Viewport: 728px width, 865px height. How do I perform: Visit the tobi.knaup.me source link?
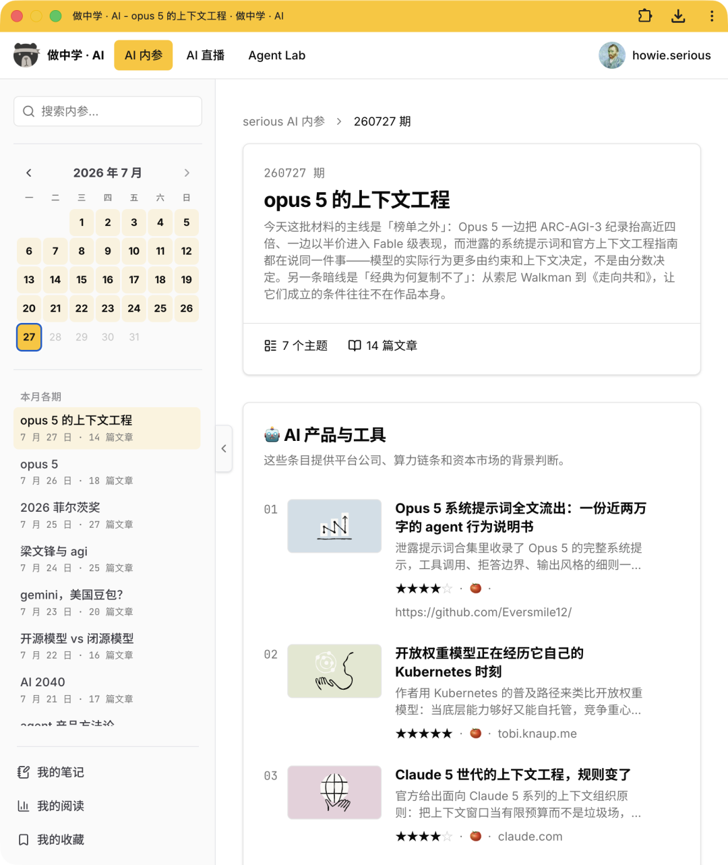tap(537, 734)
